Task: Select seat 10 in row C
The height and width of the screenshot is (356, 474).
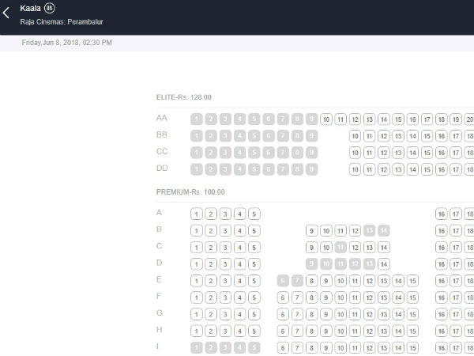Action: pyautogui.click(x=326, y=248)
